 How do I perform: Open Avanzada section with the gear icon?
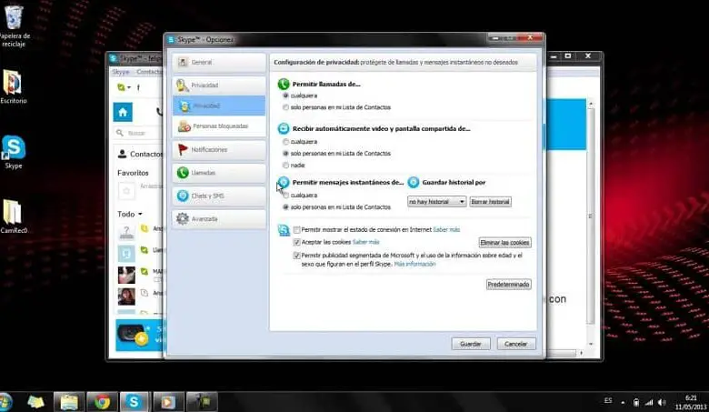point(219,219)
